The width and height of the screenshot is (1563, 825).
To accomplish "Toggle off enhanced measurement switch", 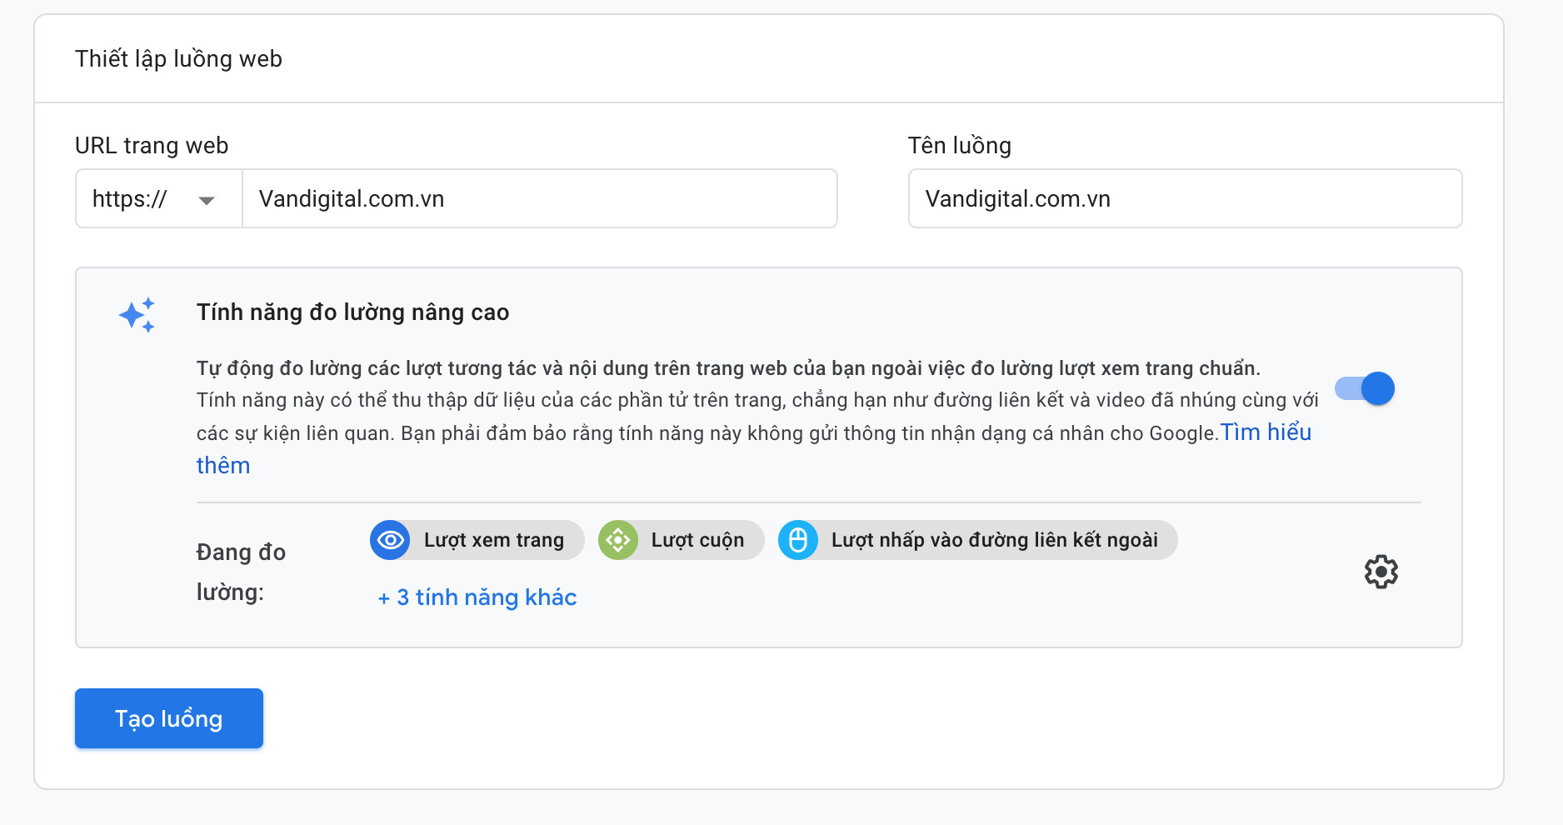I will tap(1365, 388).
